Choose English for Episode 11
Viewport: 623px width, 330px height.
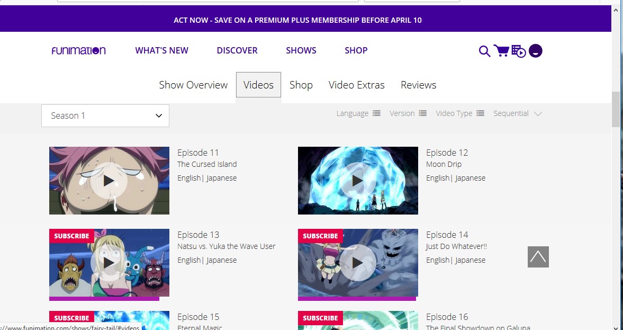189,178
